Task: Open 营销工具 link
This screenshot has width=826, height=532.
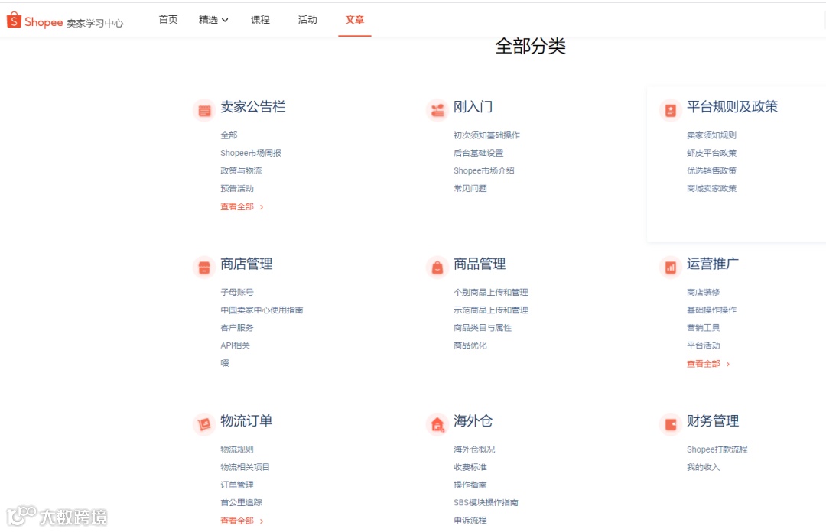Action: 703,328
